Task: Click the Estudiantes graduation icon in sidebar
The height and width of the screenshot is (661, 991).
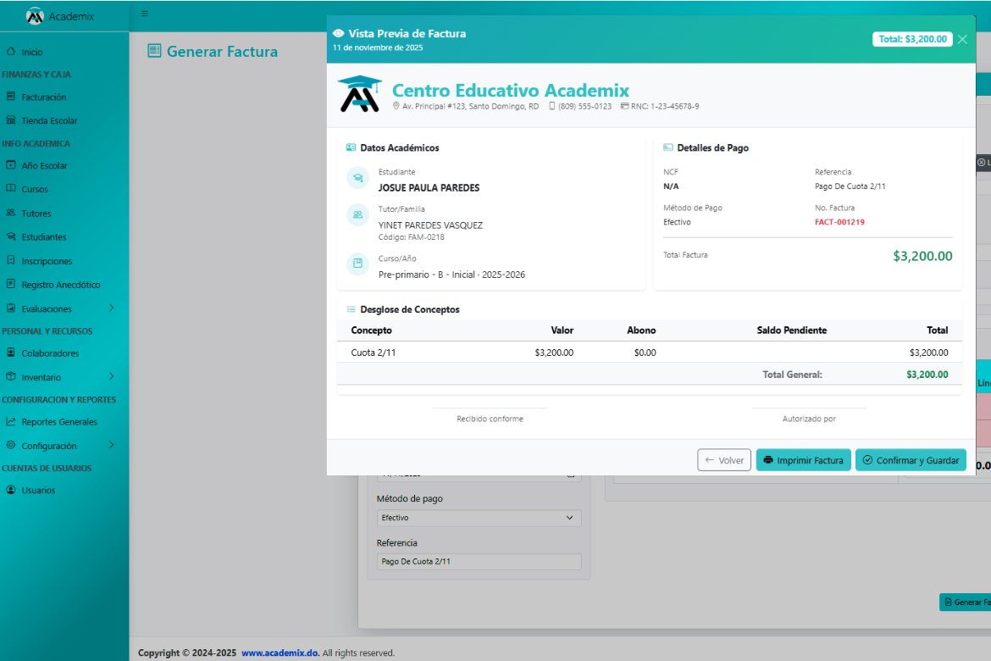Action: 11,237
